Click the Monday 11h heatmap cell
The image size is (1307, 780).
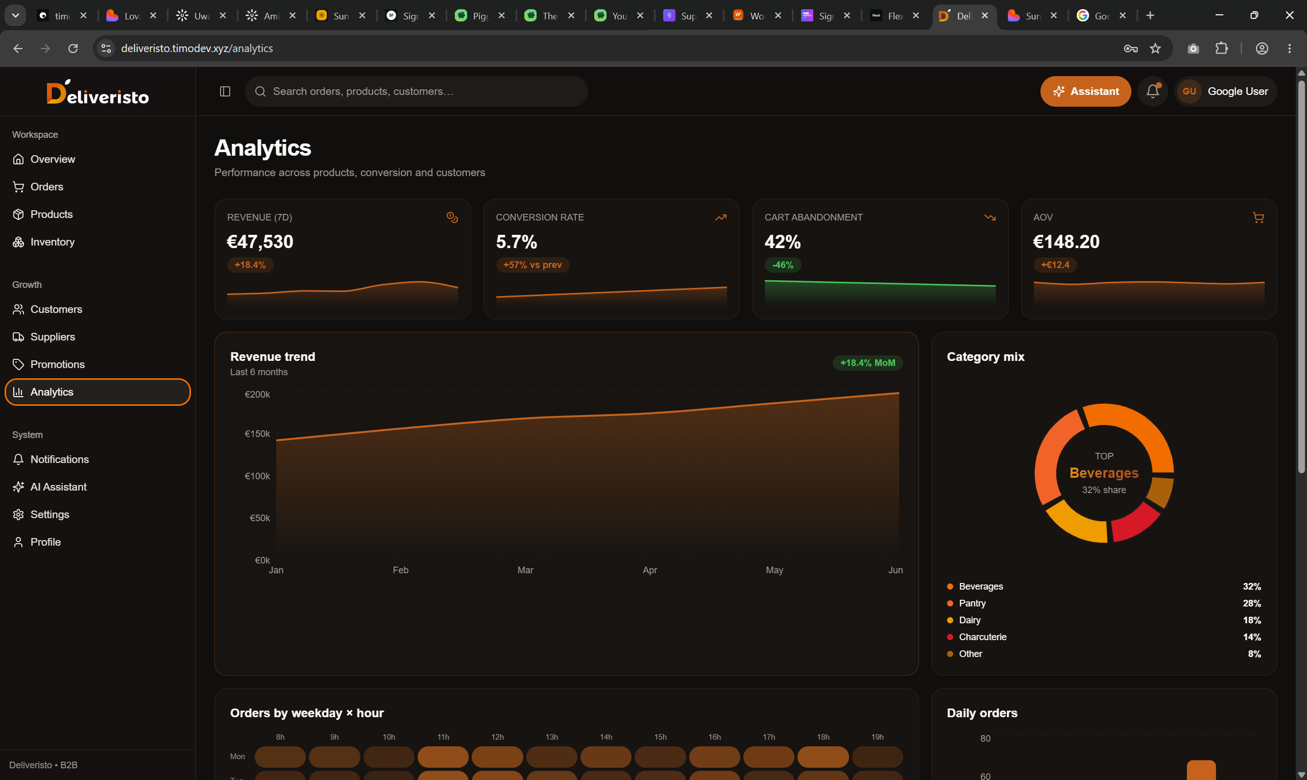coord(443,757)
